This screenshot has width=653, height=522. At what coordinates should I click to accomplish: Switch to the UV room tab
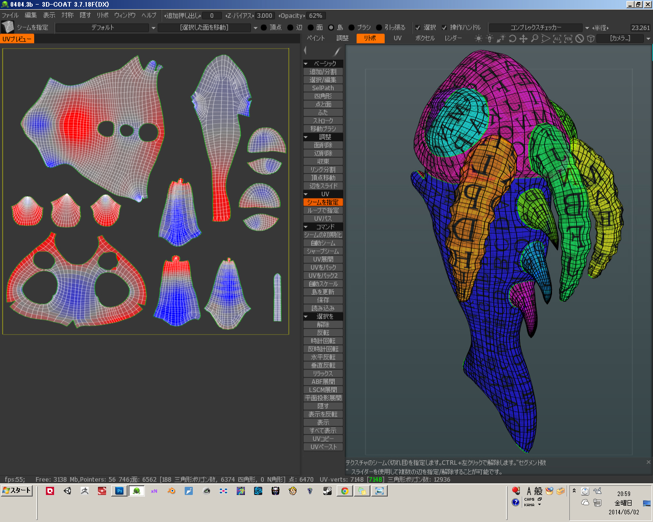pyautogui.click(x=397, y=38)
